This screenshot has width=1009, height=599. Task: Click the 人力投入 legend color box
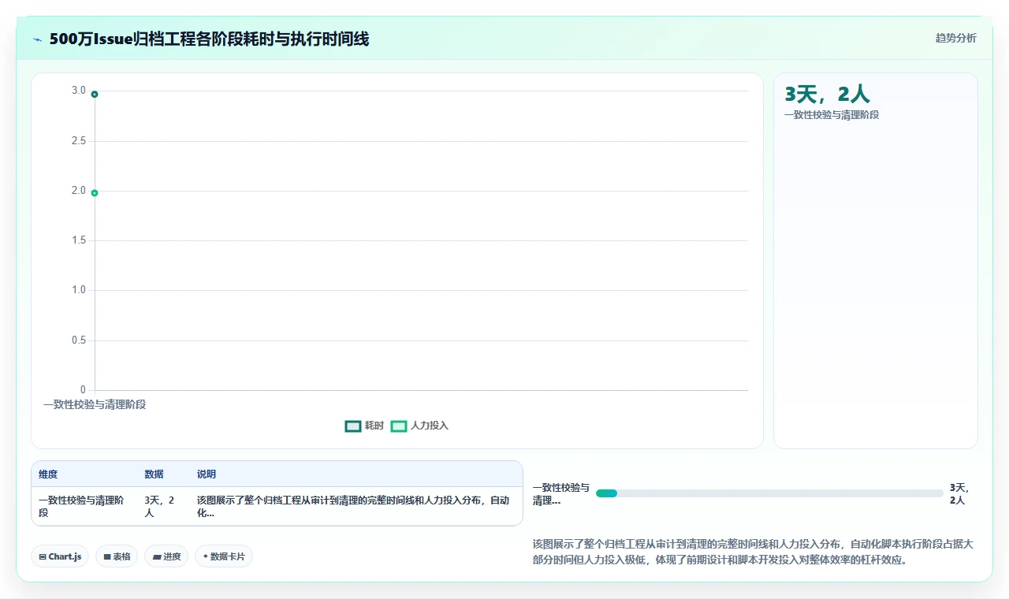[399, 426]
